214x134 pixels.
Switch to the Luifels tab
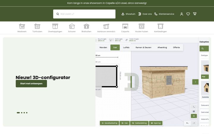[x=126, y=47]
